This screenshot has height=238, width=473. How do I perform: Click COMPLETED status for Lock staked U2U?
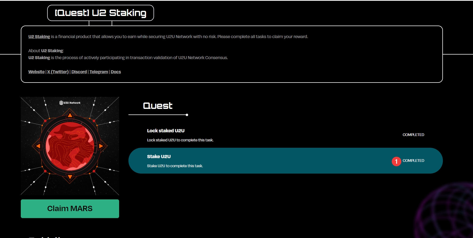pos(413,135)
